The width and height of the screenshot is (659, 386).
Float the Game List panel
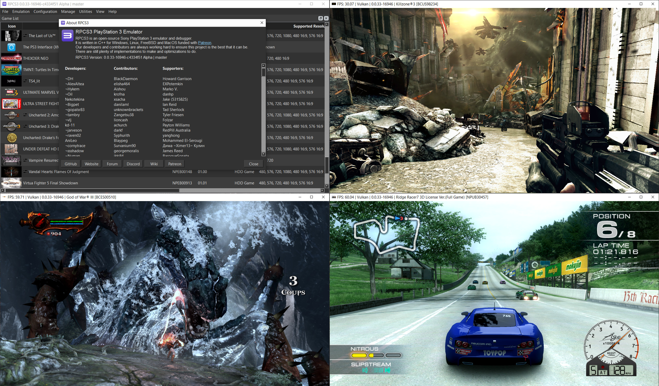pyautogui.click(x=320, y=18)
